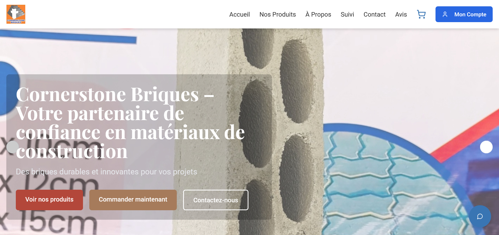Open the Accueil menu item
The width and height of the screenshot is (499, 235).
239,14
